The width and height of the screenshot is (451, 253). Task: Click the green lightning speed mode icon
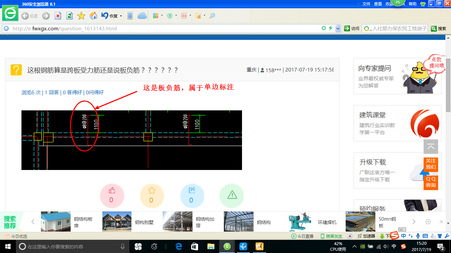coord(330,28)
